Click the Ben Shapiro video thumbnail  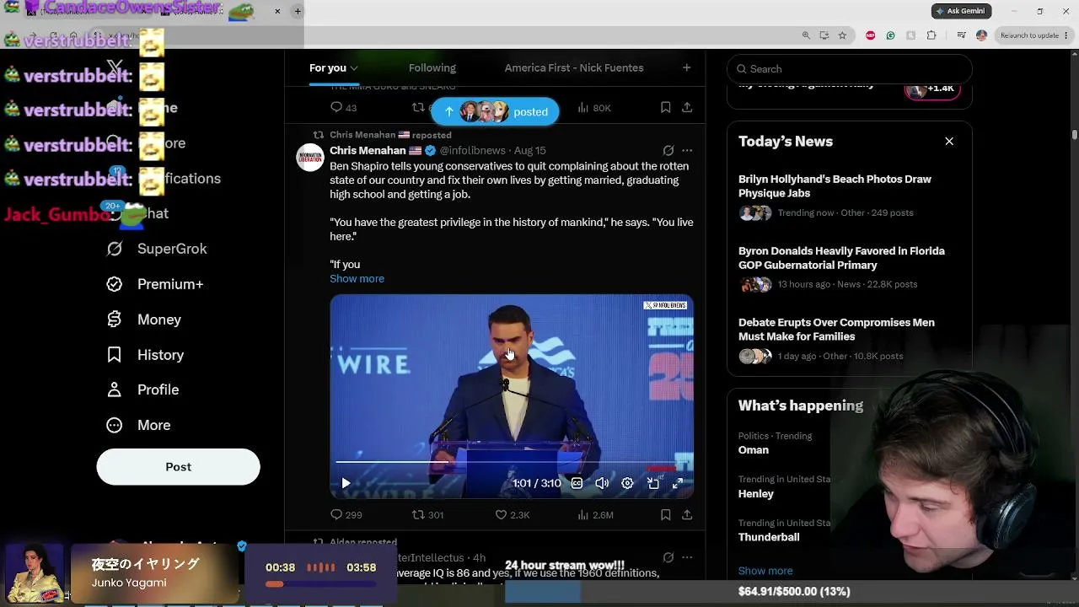click(512, 396)
